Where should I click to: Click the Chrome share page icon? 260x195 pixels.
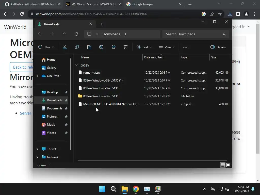click(212, 14)
